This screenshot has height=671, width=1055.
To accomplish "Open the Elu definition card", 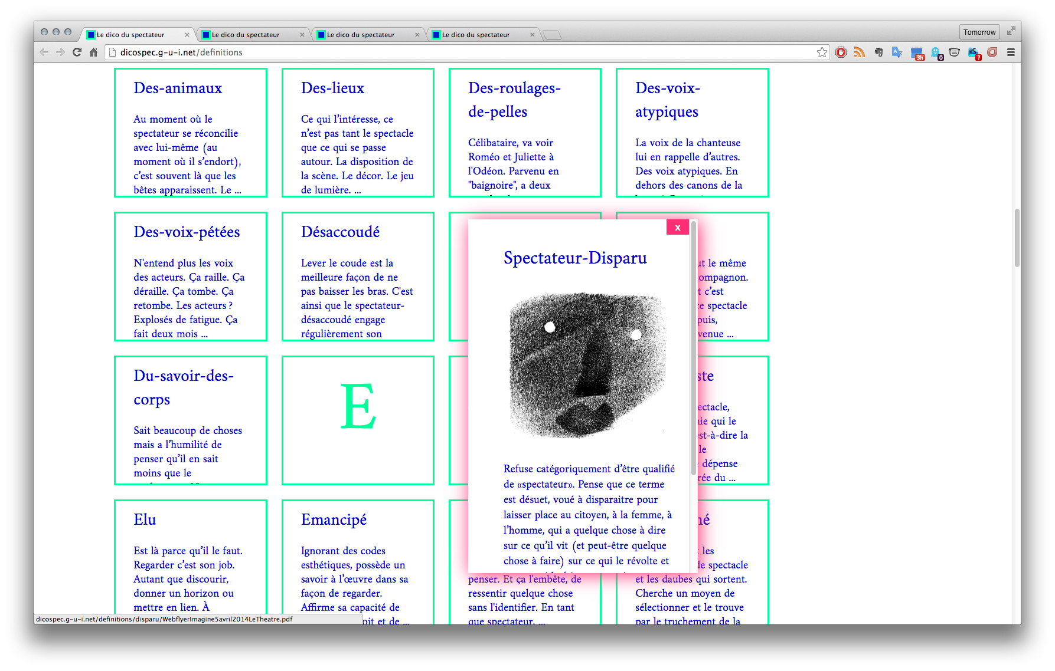I will point(191,561).
